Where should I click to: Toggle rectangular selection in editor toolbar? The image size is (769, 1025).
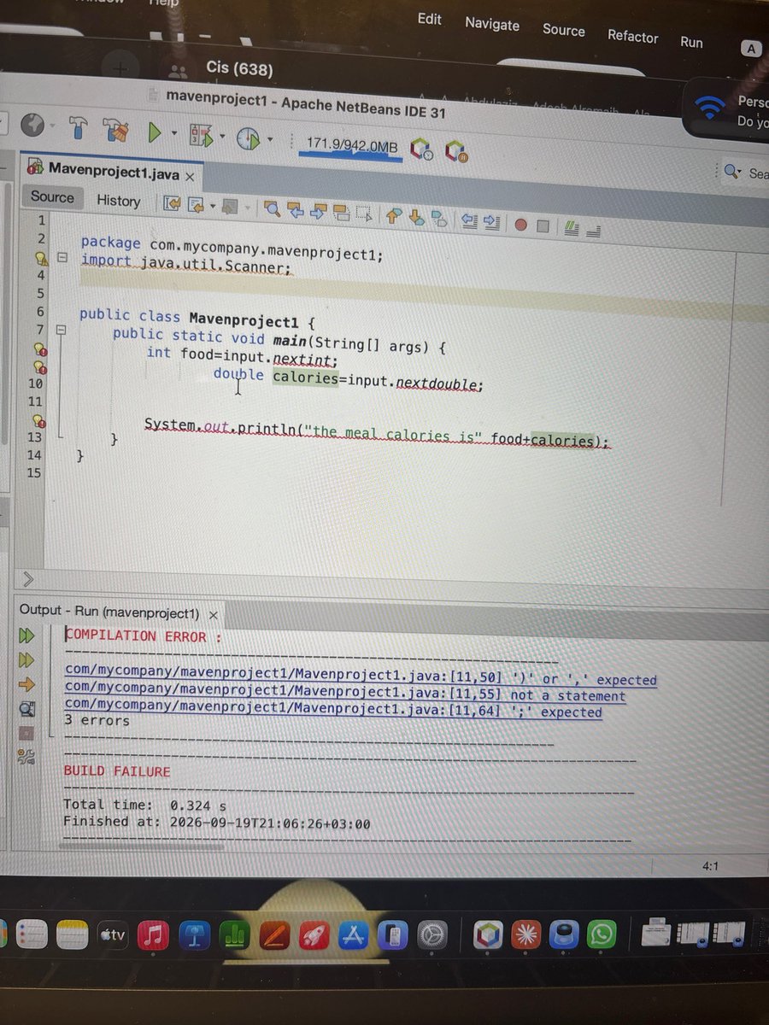(363, 214)
